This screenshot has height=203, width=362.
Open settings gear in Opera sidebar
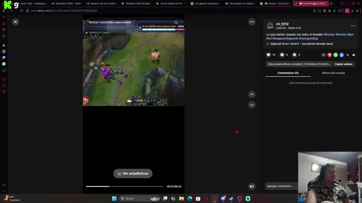tap(4, 92)
